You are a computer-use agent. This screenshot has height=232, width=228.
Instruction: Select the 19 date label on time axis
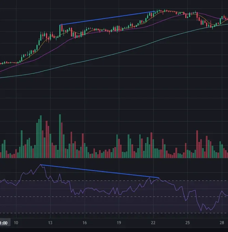[119, 223]
